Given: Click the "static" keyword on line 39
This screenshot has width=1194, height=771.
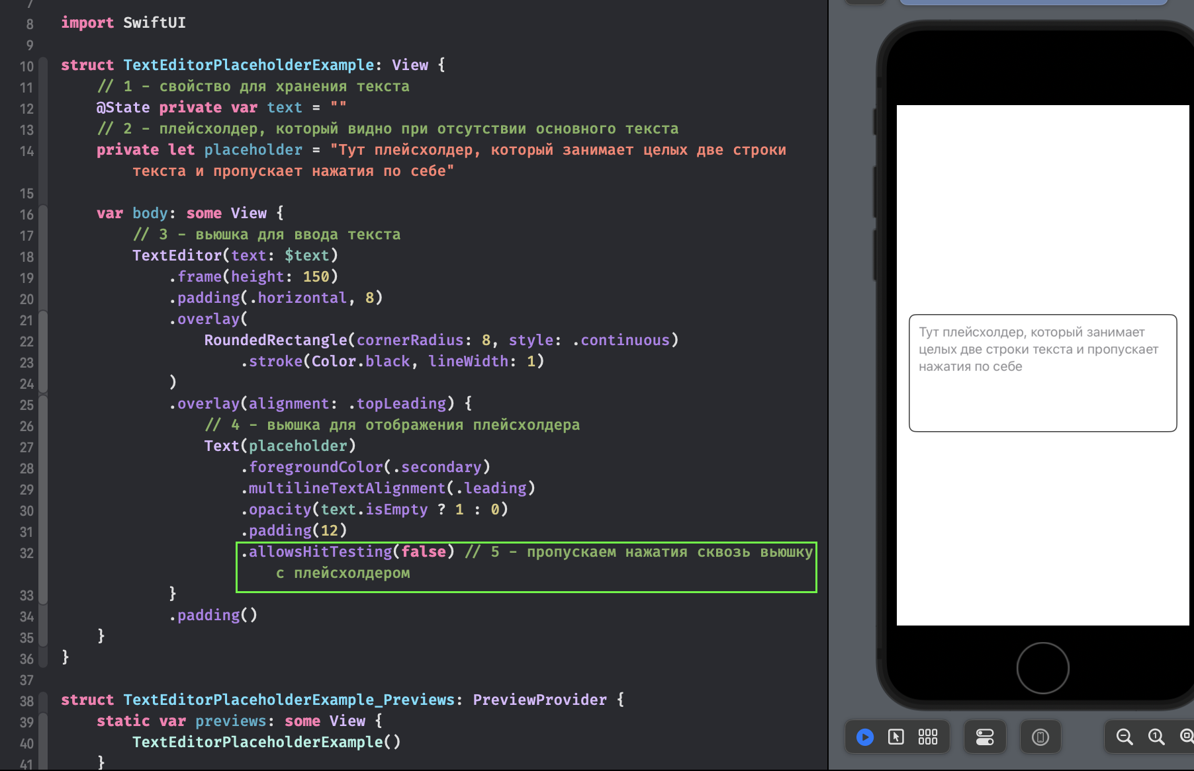Looking at the screenshot, I should pos(123,721).
